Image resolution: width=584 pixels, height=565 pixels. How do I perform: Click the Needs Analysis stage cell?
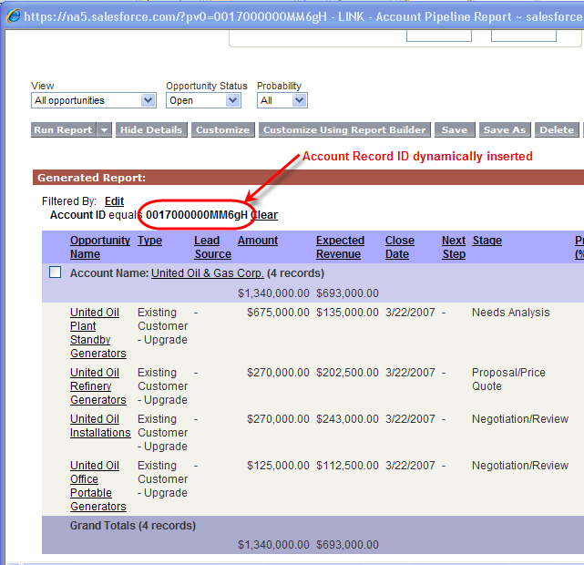510,312
